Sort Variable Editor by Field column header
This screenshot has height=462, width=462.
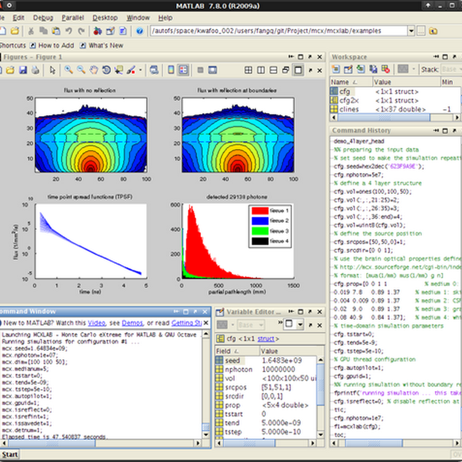(237, 351)
